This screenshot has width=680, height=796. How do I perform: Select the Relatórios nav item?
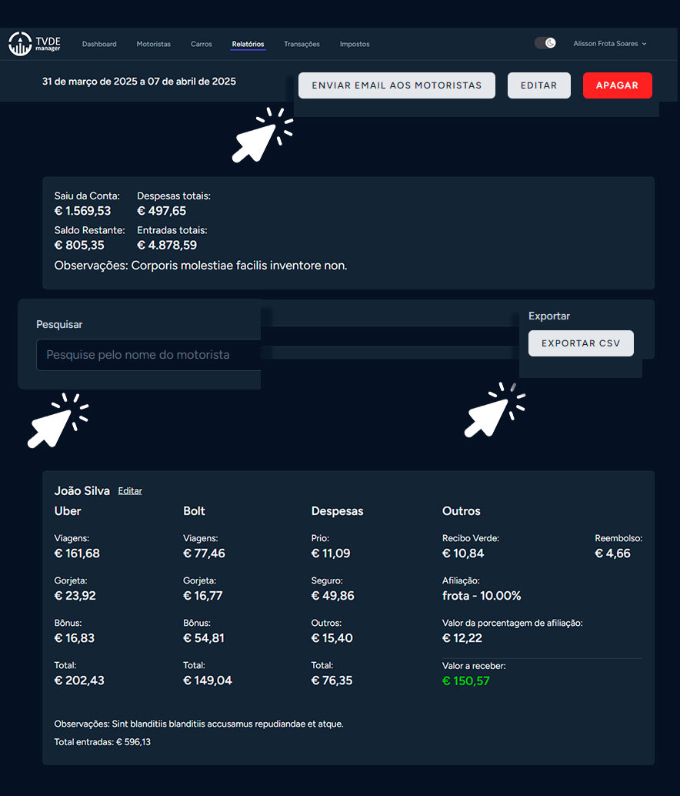pos(248,44)
